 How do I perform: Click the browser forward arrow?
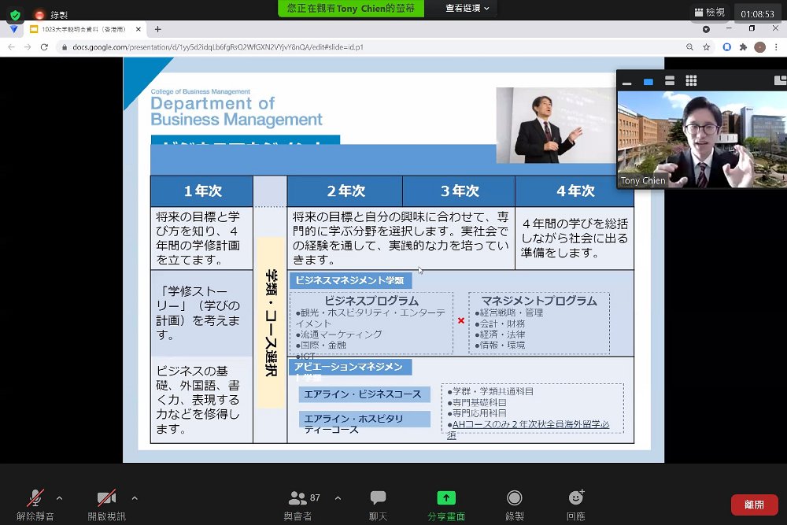(x=28, y=47)
